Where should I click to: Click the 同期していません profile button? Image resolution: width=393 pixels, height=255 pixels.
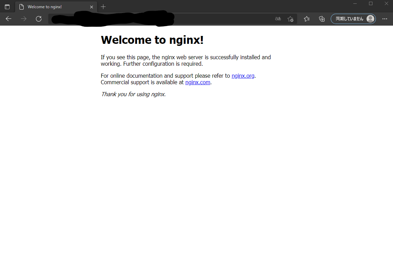pyautogui.click(x=353, y=19)
